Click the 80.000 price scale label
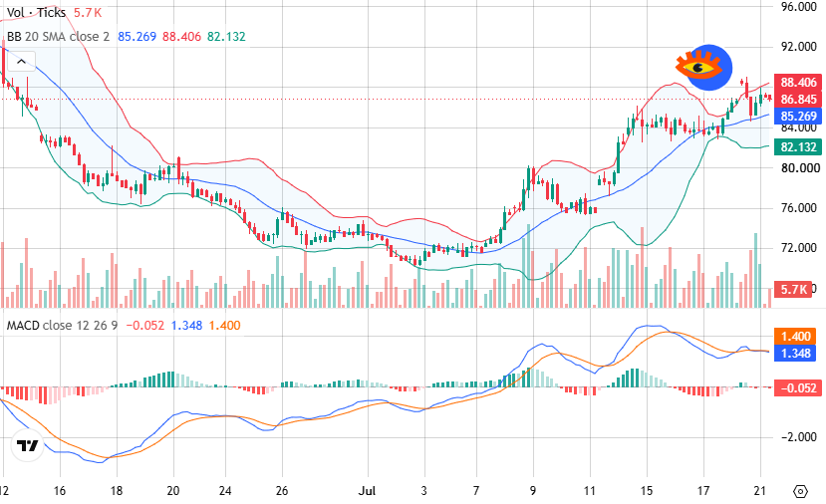The image size is (826, 504). coord(800,168)
